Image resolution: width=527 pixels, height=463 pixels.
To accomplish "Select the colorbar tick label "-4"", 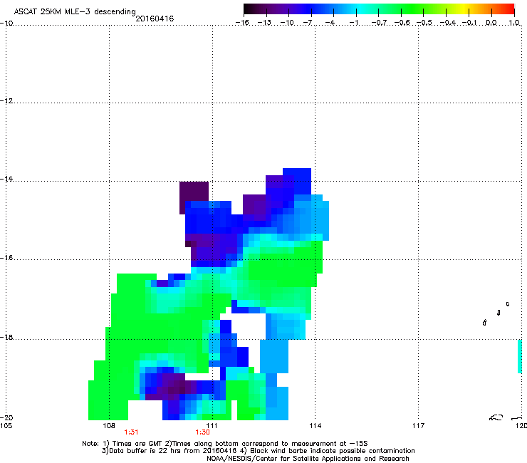I will (x=330, y=23).
